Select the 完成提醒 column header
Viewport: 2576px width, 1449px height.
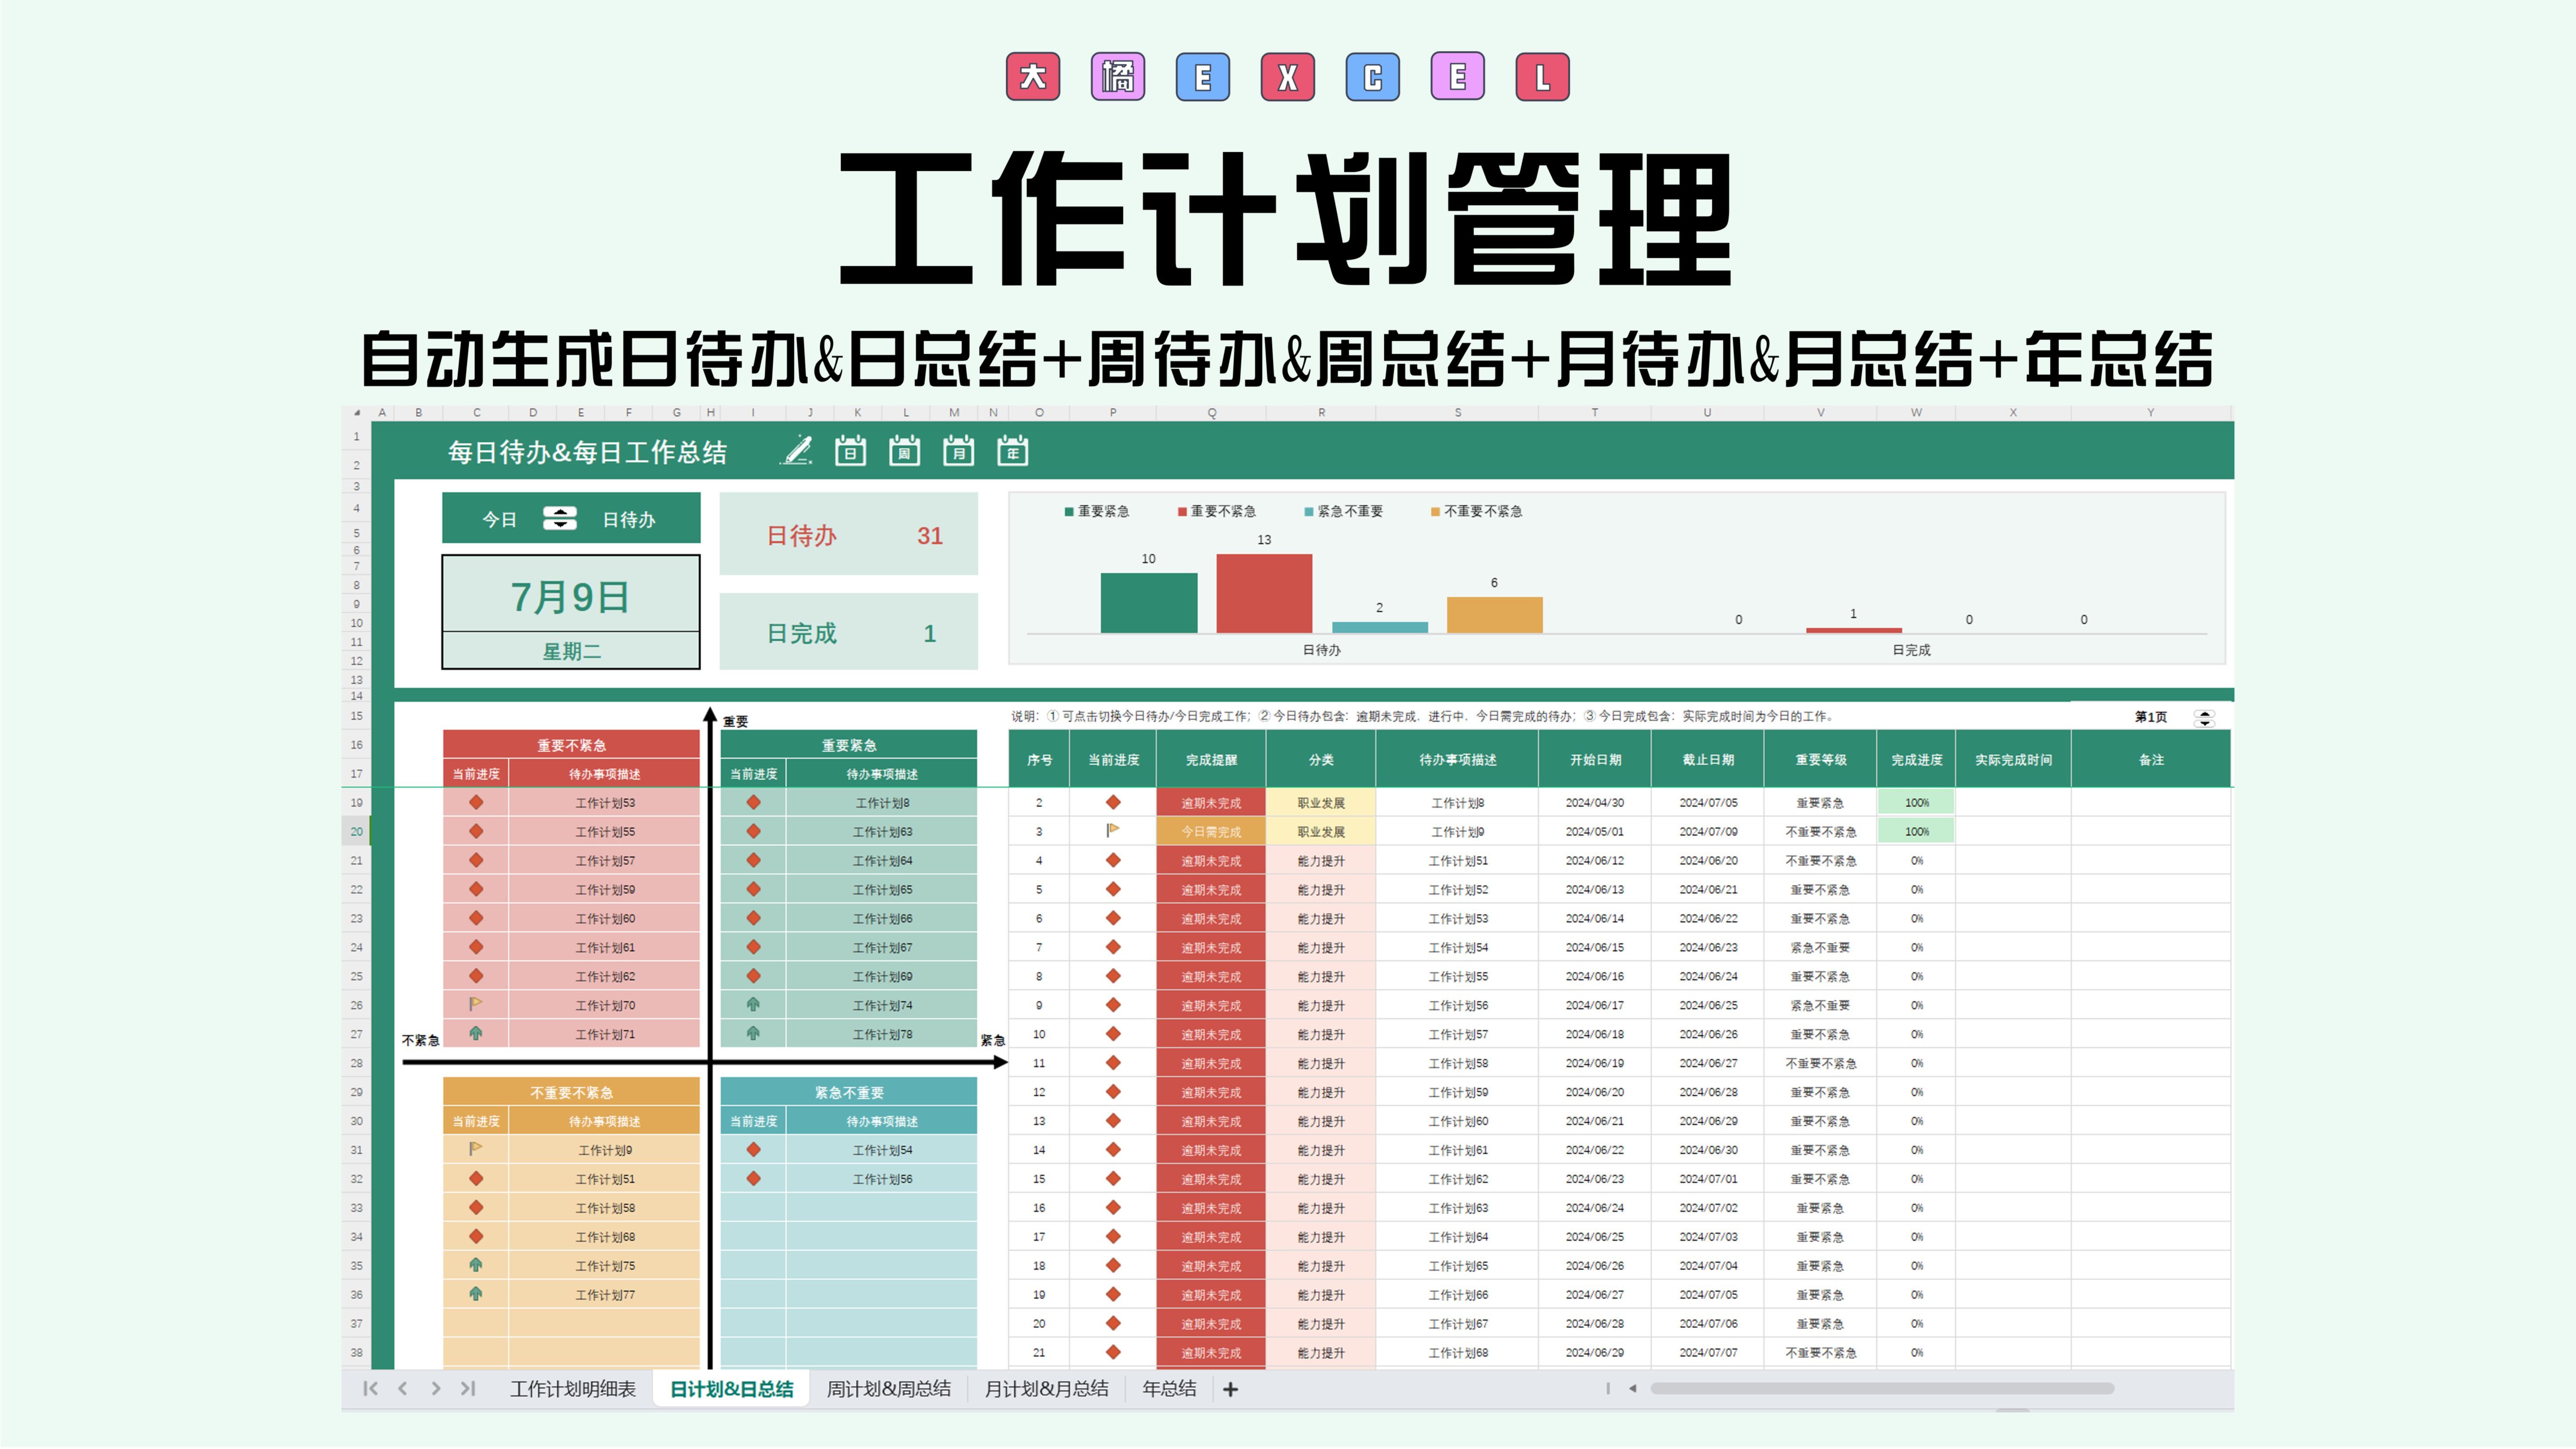pos(1211,760)
